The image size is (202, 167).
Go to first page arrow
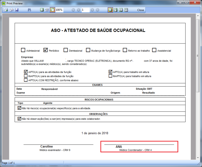(73, 10)
